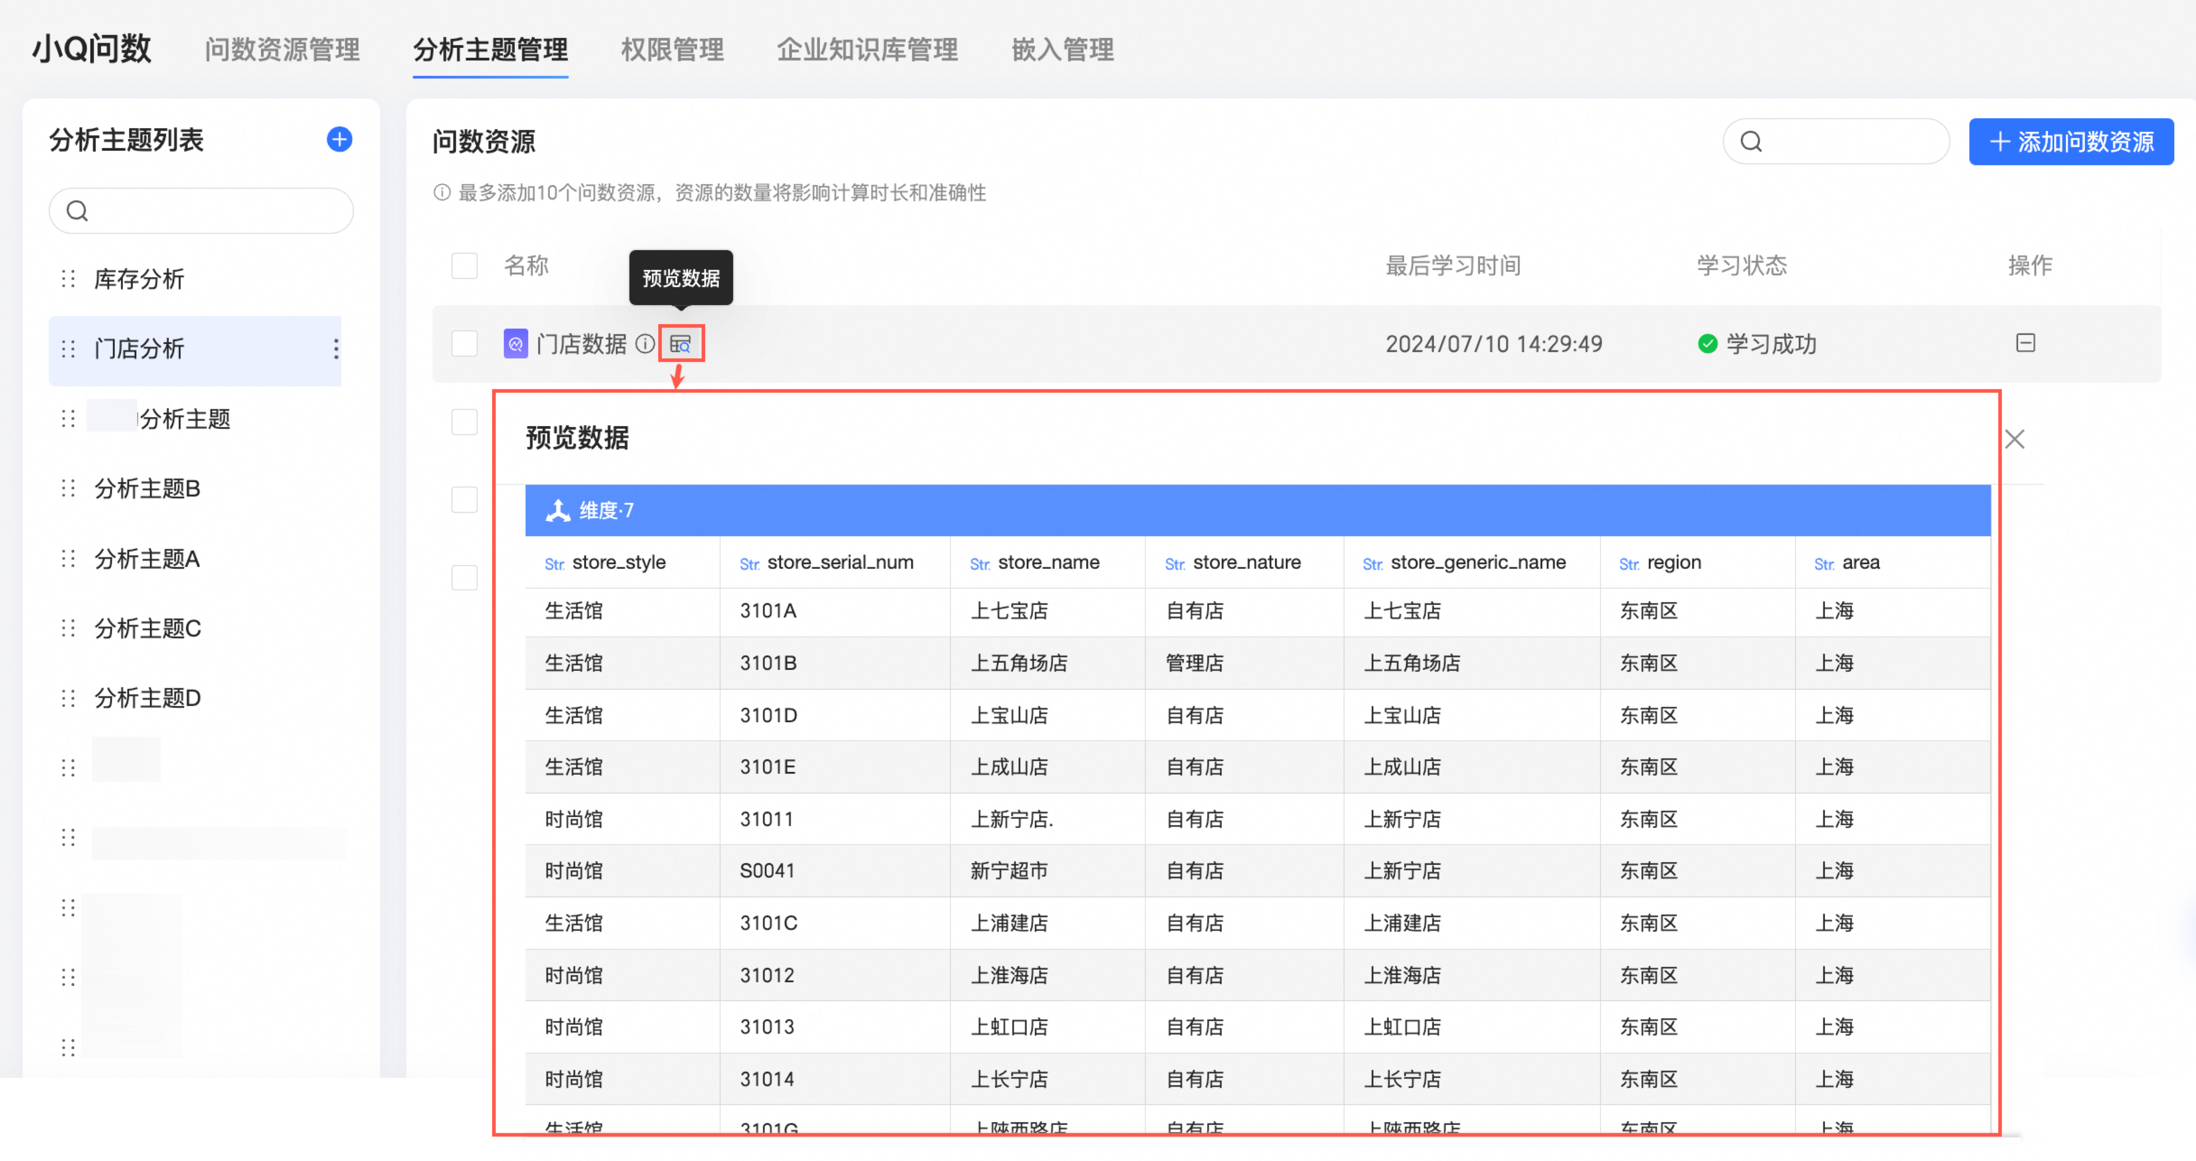The height and width of the screenshot is (1161, 2196).
Task: Go to 企业知识库管理 tab
Action: 868,50
